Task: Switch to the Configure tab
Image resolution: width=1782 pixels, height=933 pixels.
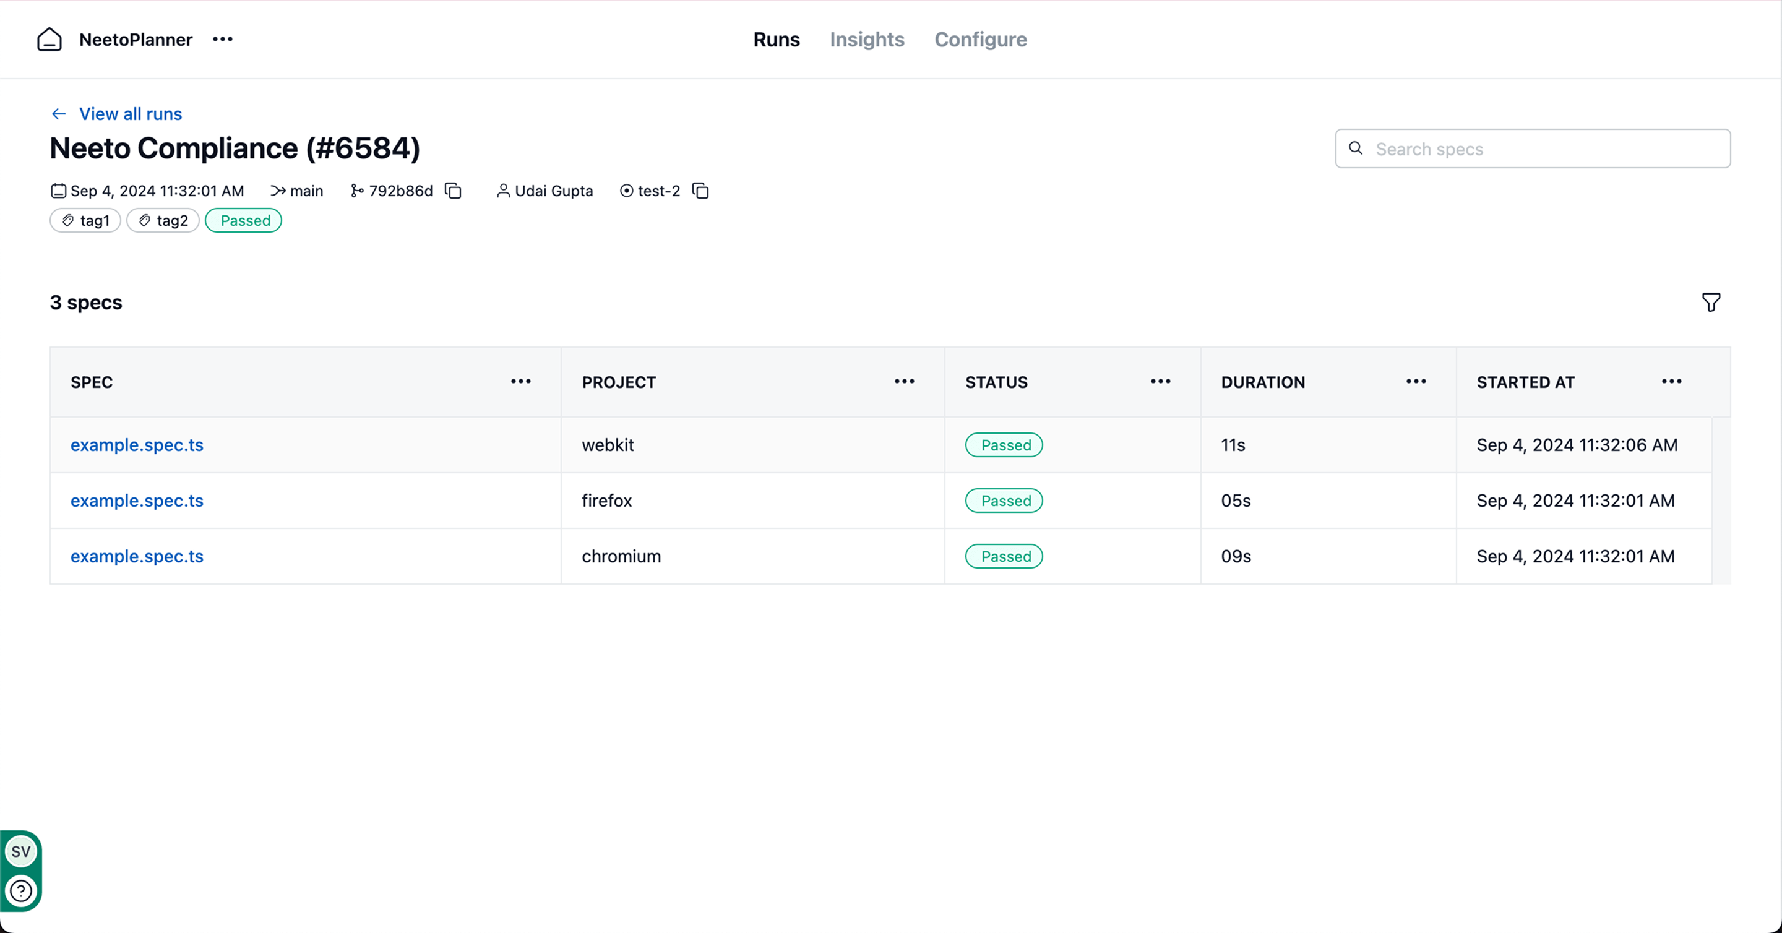Action: coord(980,40)
